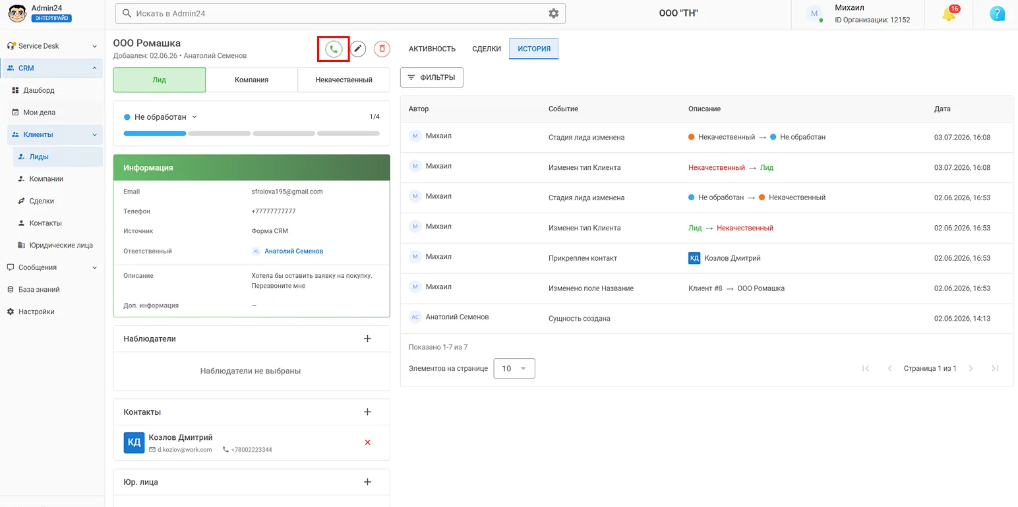Add an observer with the plus icon
This screenshot has height=507, width=1018.
[x=368, y=338]
